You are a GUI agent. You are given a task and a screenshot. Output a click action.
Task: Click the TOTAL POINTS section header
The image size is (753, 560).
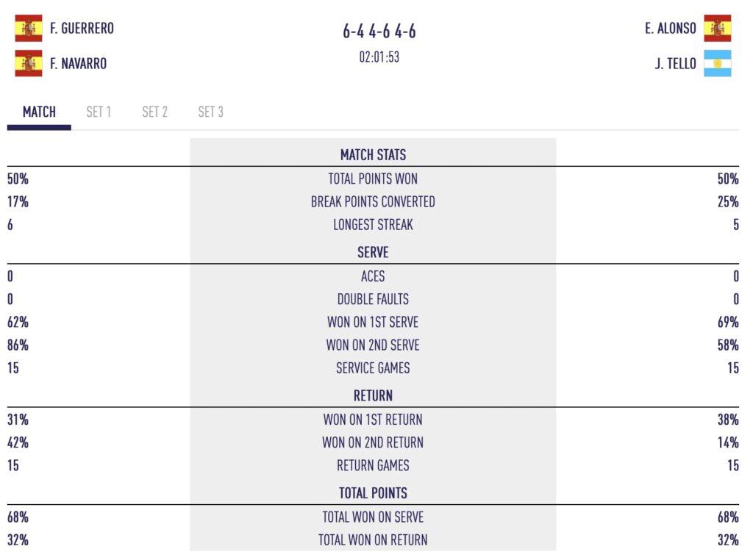click(373, 492)
